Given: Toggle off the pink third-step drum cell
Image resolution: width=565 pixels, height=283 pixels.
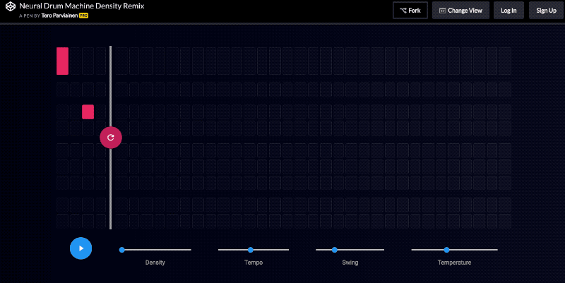Looking at the screenshot, I should [x=88, y=112].
